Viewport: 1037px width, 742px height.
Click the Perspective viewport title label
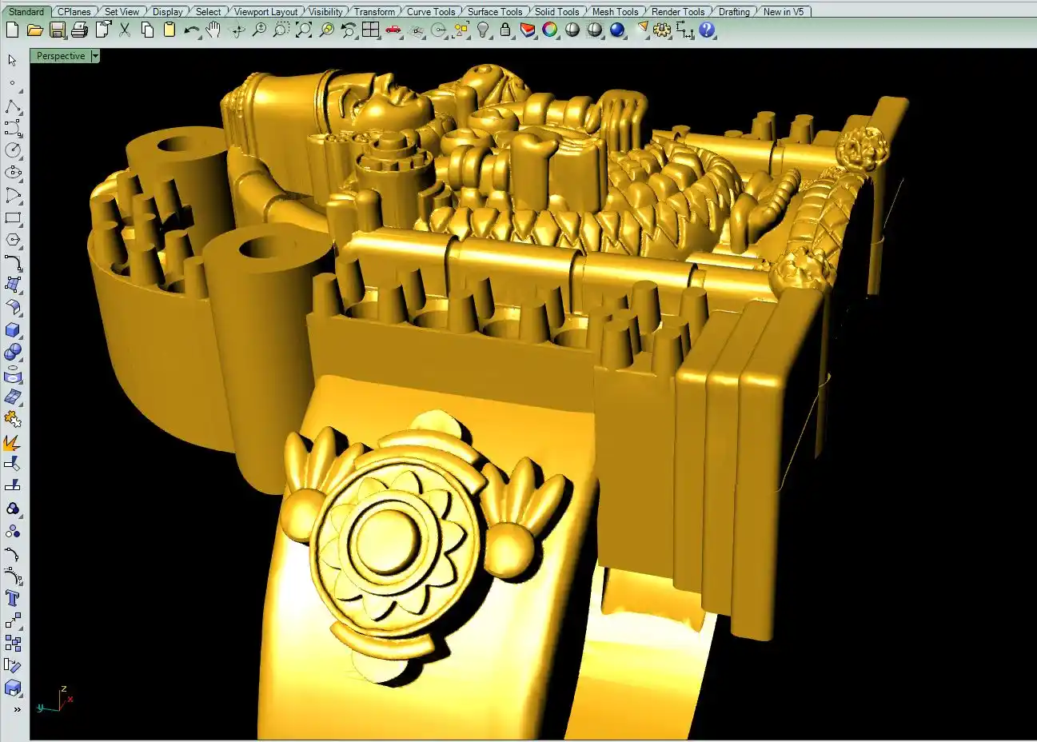[60, 56]
